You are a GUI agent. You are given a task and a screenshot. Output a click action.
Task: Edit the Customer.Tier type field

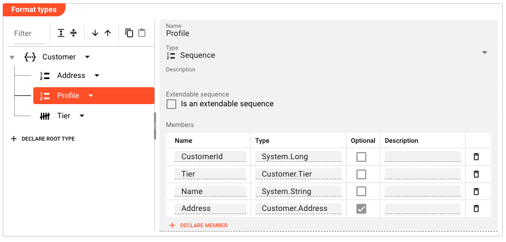pos(298,174)
